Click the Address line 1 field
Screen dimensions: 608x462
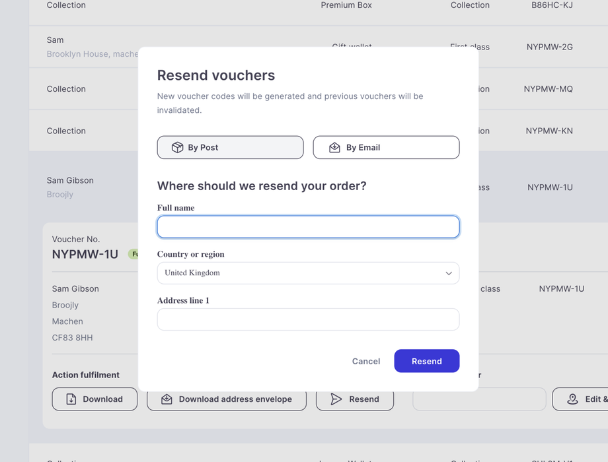(x=308, y=319)
